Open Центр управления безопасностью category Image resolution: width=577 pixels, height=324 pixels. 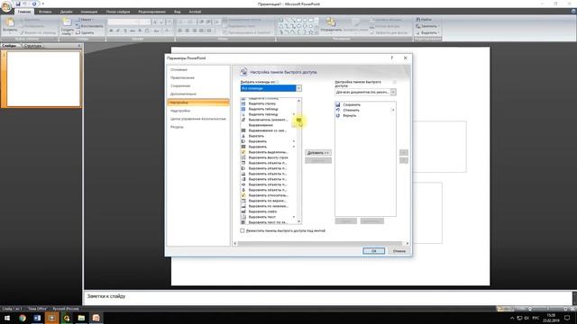(x=198, y=119)
